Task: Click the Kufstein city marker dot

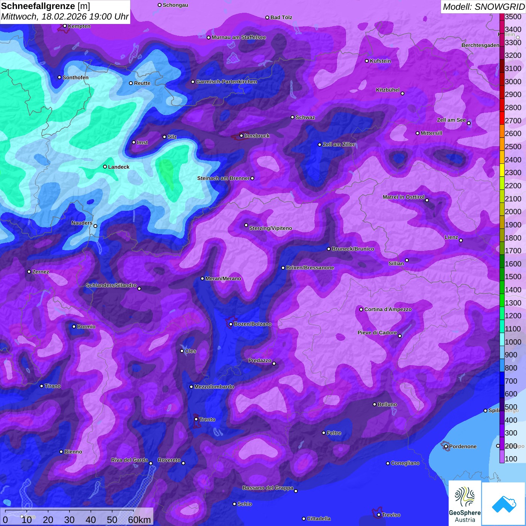Action: 367,61
